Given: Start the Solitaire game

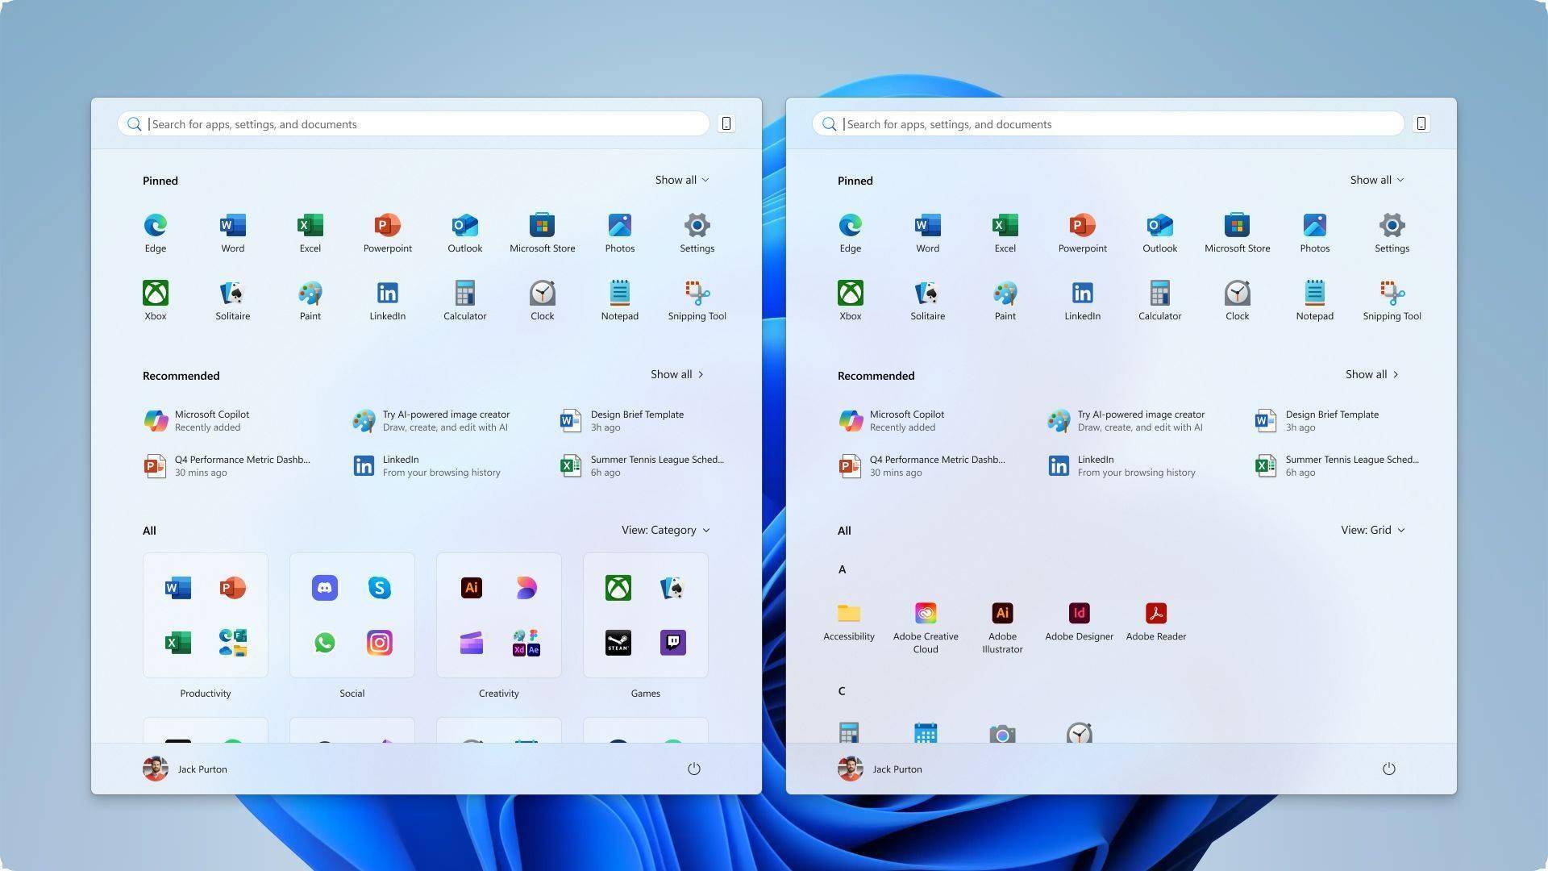Looking at the screenshot, I should 232,299.
